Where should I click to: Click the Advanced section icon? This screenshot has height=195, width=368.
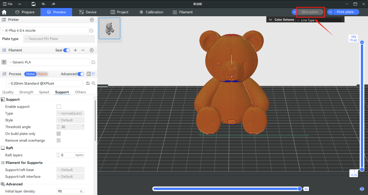coord(3,184)
